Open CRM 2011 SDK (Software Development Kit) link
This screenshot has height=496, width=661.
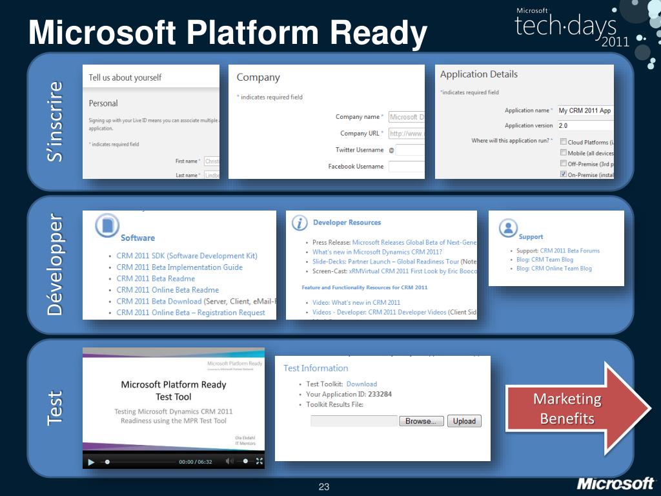187,256
